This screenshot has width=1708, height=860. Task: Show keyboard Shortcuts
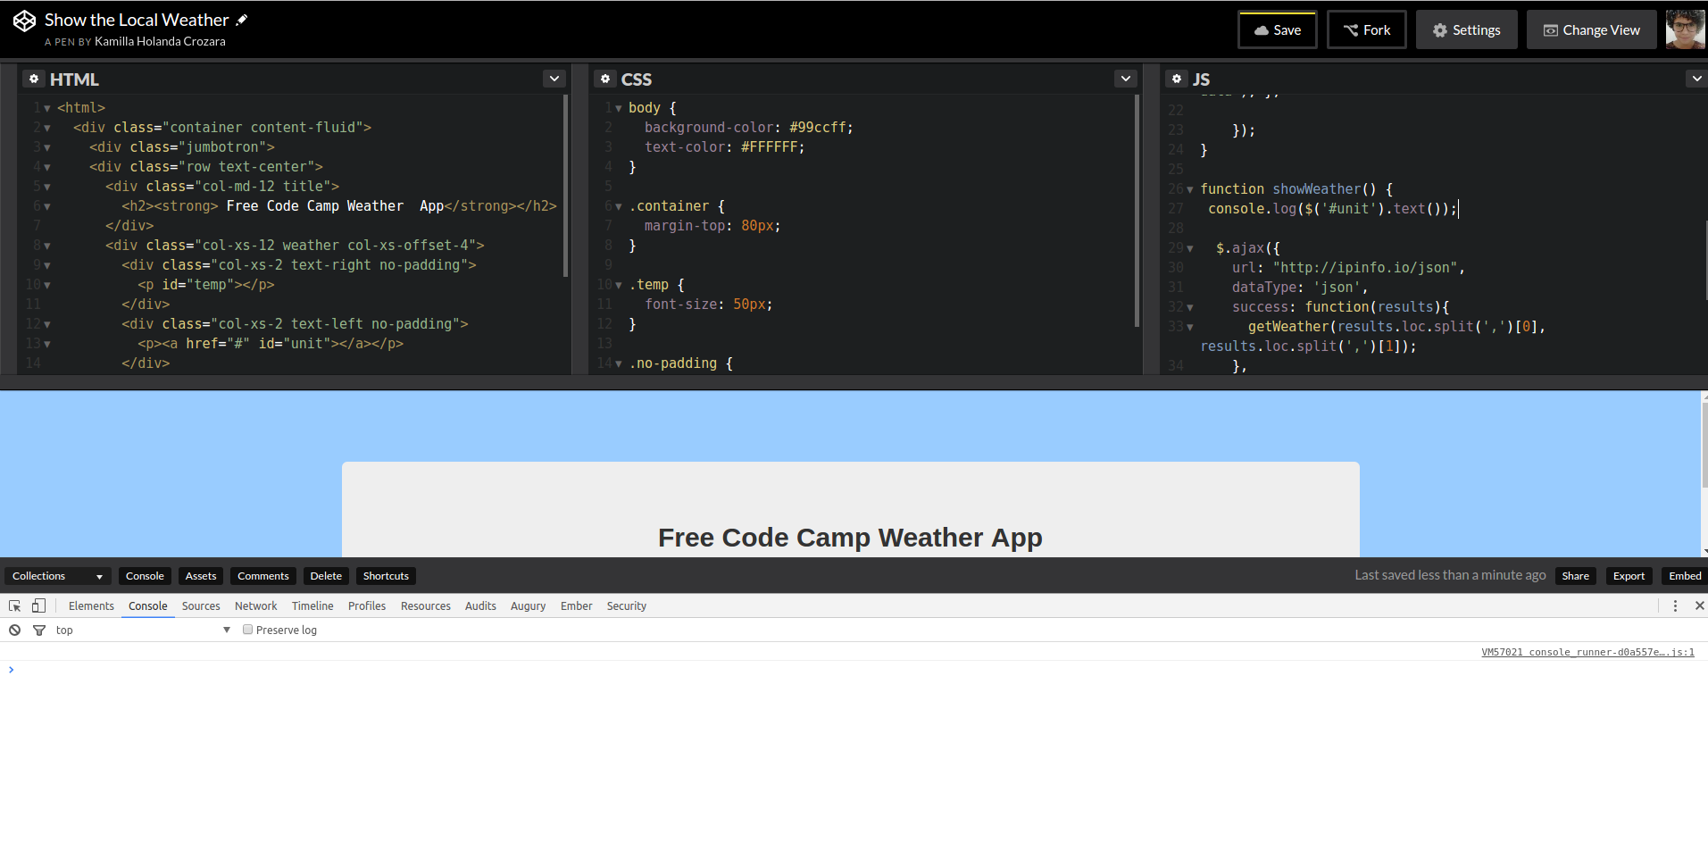(x=386, y=576)
